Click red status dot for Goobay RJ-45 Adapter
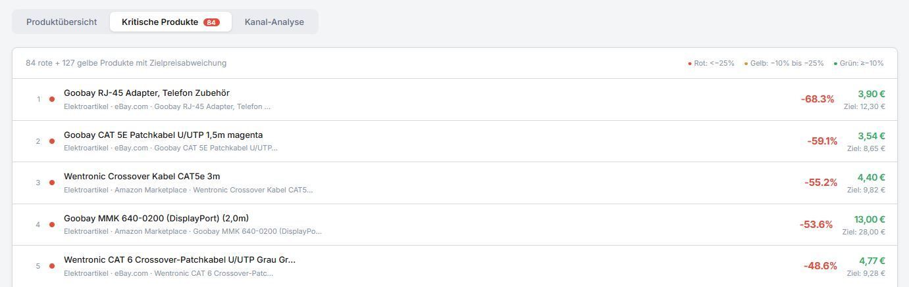 click(52, 99)
